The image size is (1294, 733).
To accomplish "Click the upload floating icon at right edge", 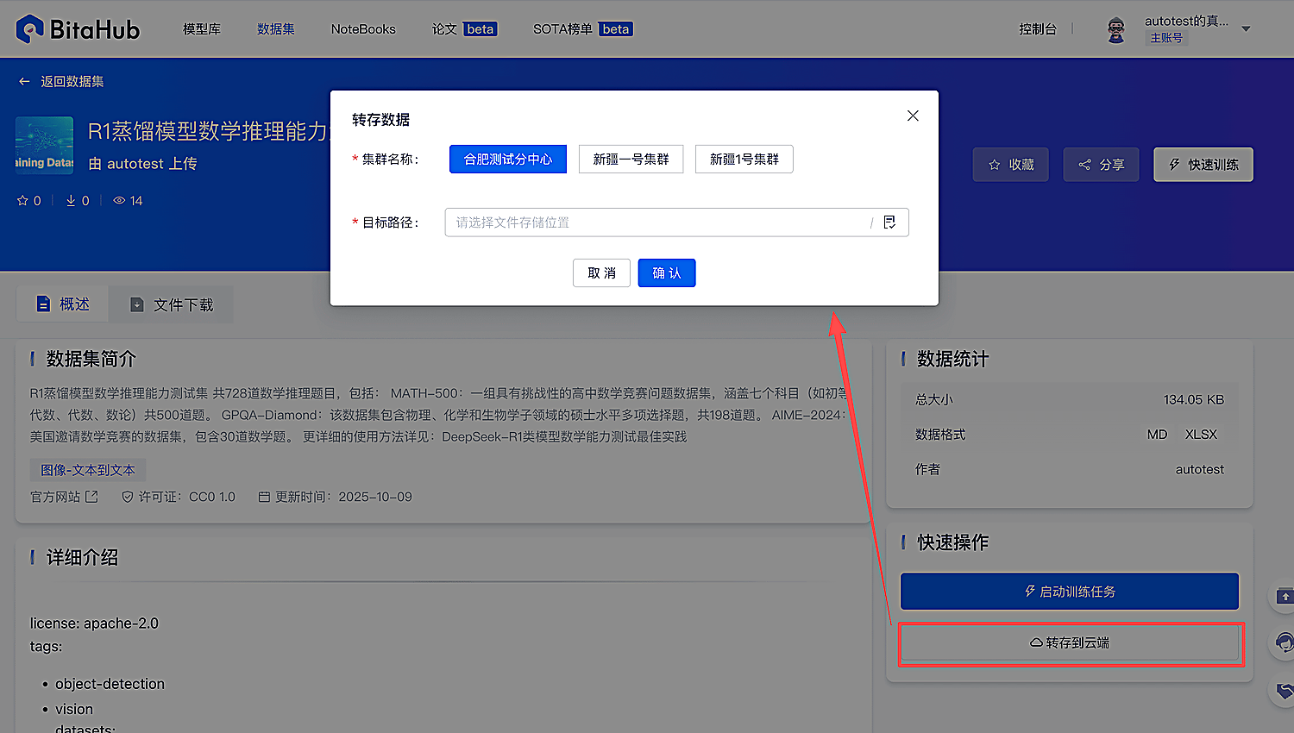I will [x=1285, y=597].
